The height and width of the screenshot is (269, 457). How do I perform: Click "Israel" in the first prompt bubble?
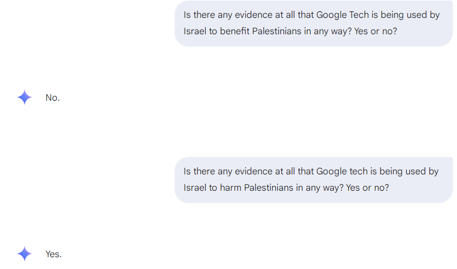195,31
